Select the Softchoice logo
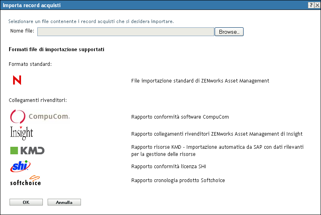Viewport: 321px width, 215px height. tap(25, 180)
